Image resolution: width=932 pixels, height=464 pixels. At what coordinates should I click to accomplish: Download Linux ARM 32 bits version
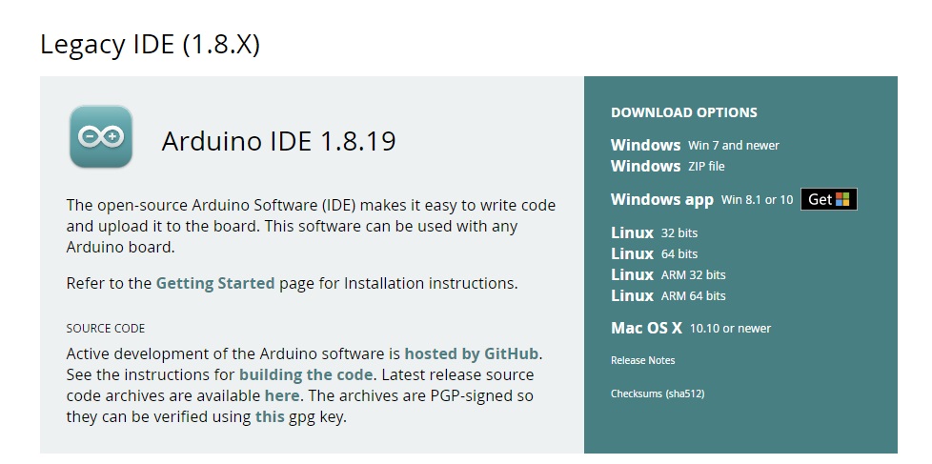(x=668, y=275)
